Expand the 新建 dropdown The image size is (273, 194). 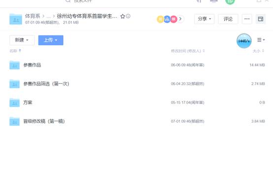22,40
